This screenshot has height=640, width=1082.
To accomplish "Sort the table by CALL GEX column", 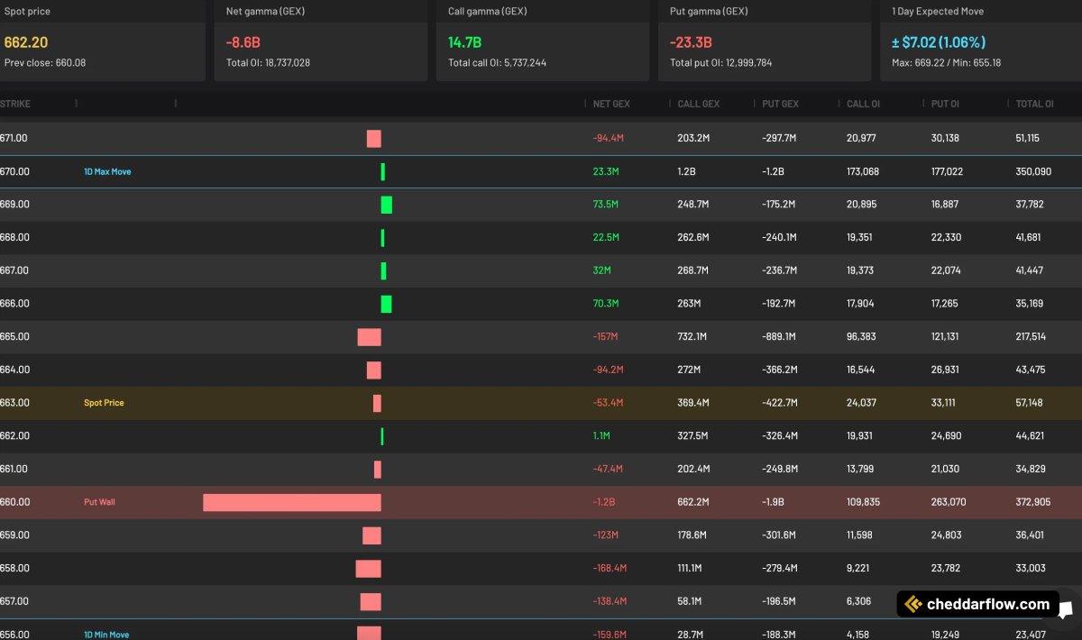I will [699, 104].
